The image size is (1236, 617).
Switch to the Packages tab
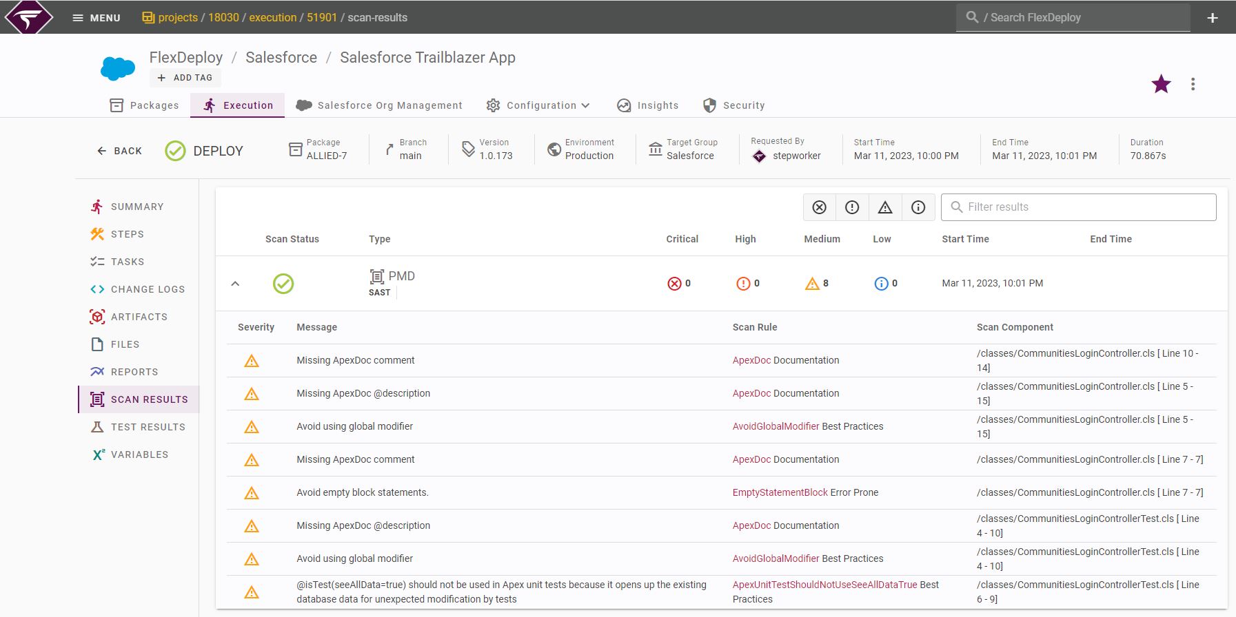(x=144, y=105)
